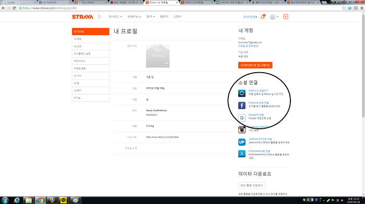Open the search magnifier in Strava header
365x204 pixels.
100,17
